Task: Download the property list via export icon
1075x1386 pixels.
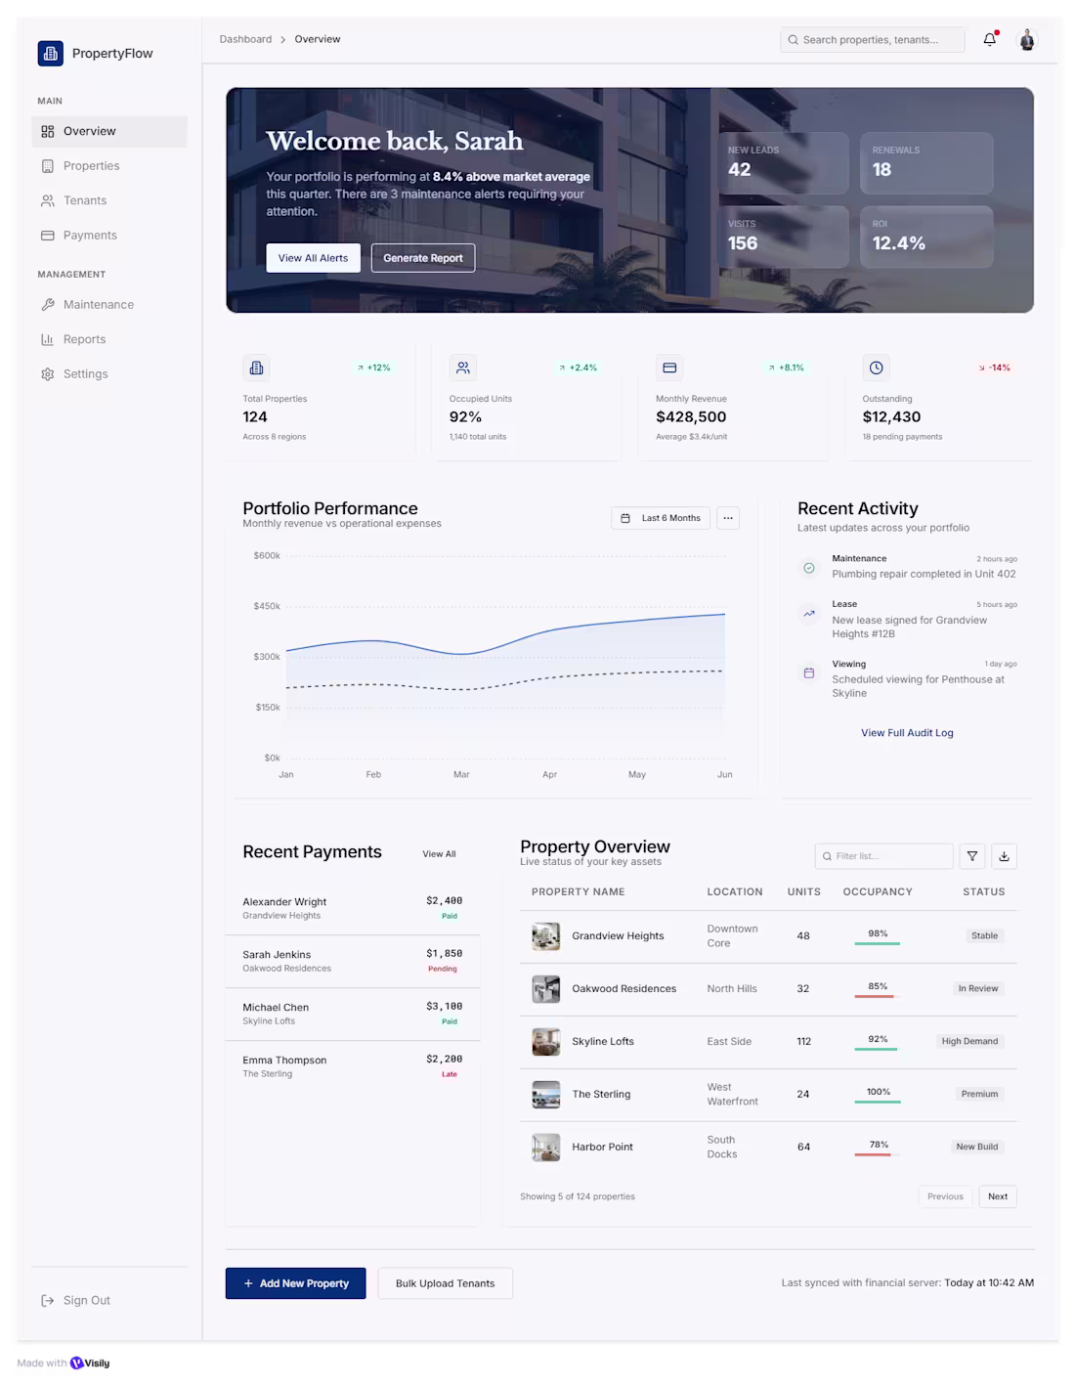Action: (x=1004, y=856)
